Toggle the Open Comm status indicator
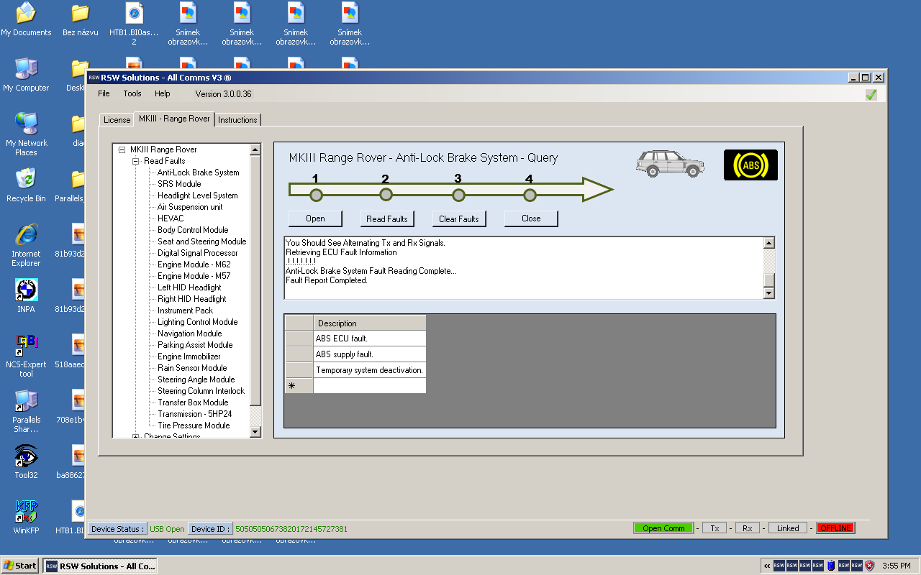 (663, 528)
